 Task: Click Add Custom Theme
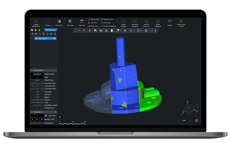(x=181, y=23)
